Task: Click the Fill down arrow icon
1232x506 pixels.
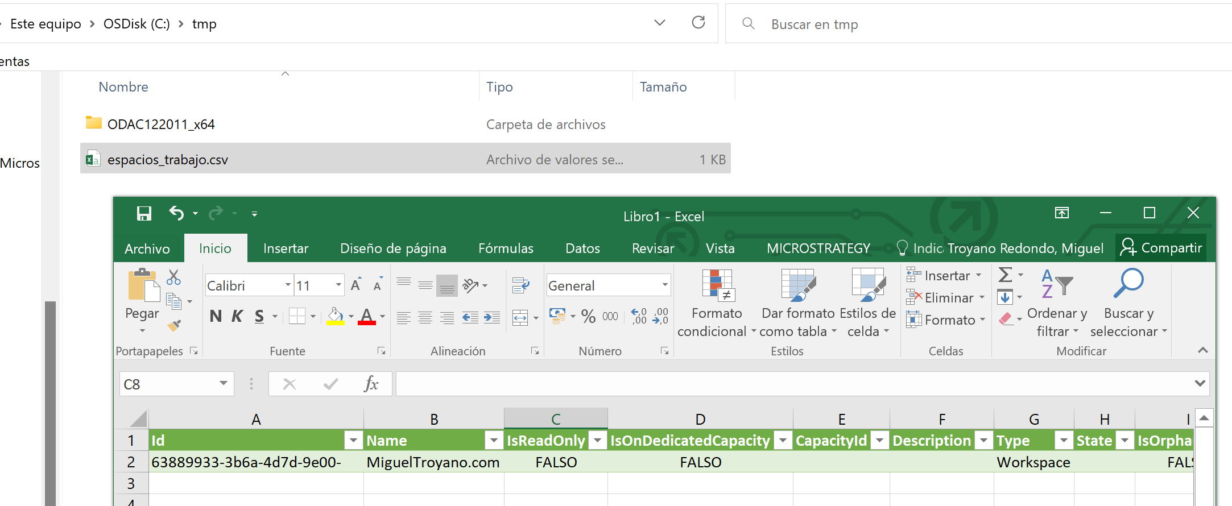Action: coord(1005,297)
